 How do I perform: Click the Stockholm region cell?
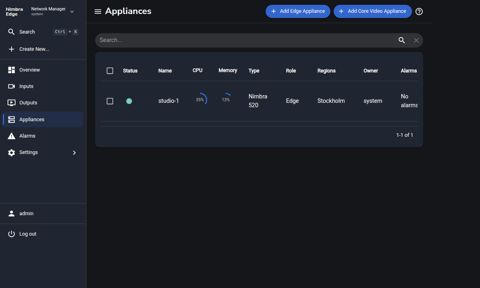click(331, 101)
